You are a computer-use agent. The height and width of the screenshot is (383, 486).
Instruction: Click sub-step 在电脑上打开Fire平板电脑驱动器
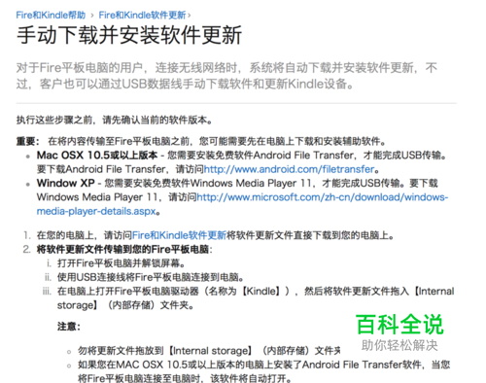coord(256,298)
